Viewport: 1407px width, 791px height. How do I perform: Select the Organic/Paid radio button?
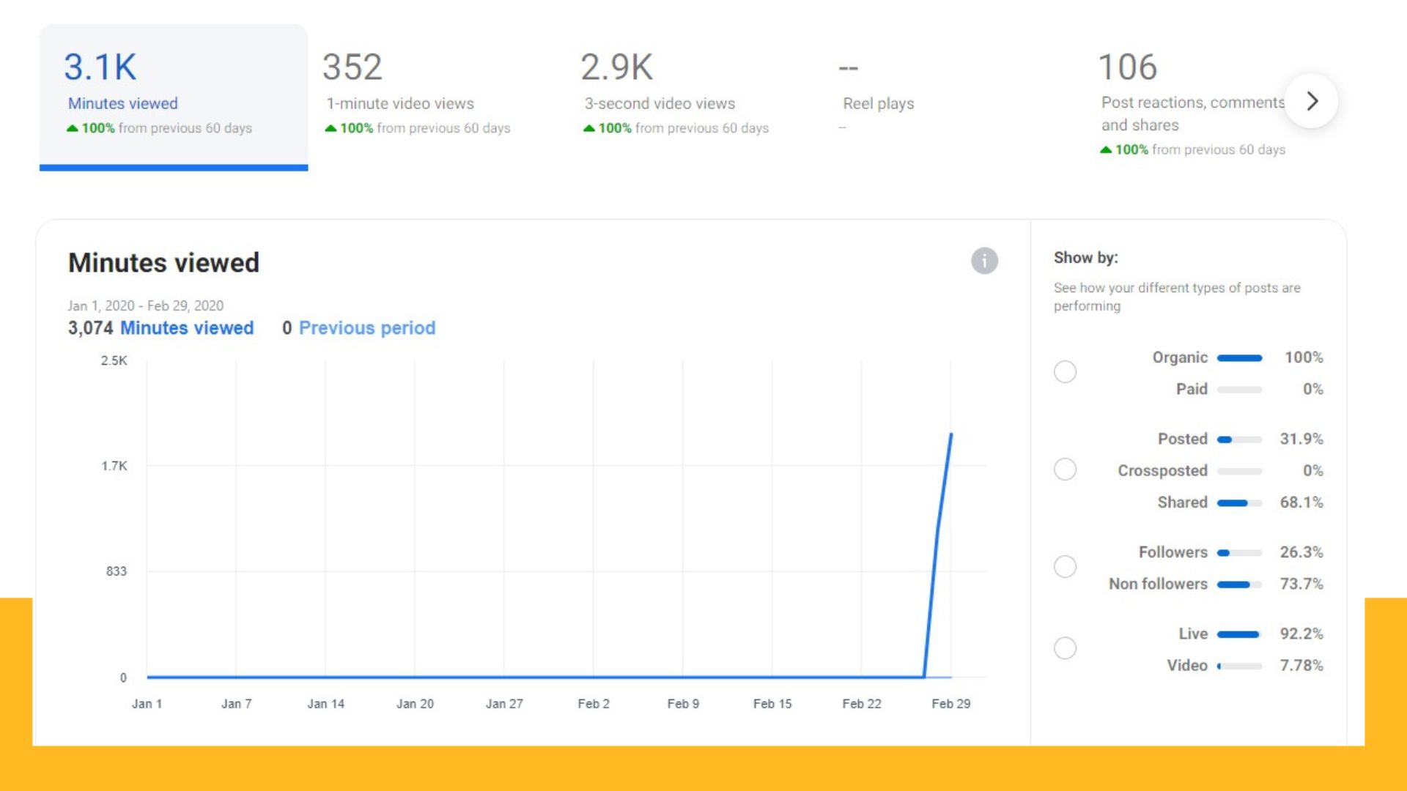(x=1065, y=372)
